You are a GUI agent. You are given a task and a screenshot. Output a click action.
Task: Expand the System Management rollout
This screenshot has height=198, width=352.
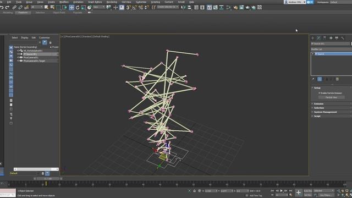[x=325, y=112]
